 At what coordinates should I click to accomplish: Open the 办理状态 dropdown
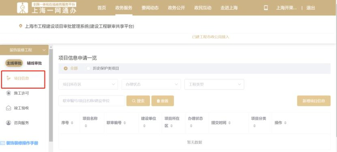(151, 84)
